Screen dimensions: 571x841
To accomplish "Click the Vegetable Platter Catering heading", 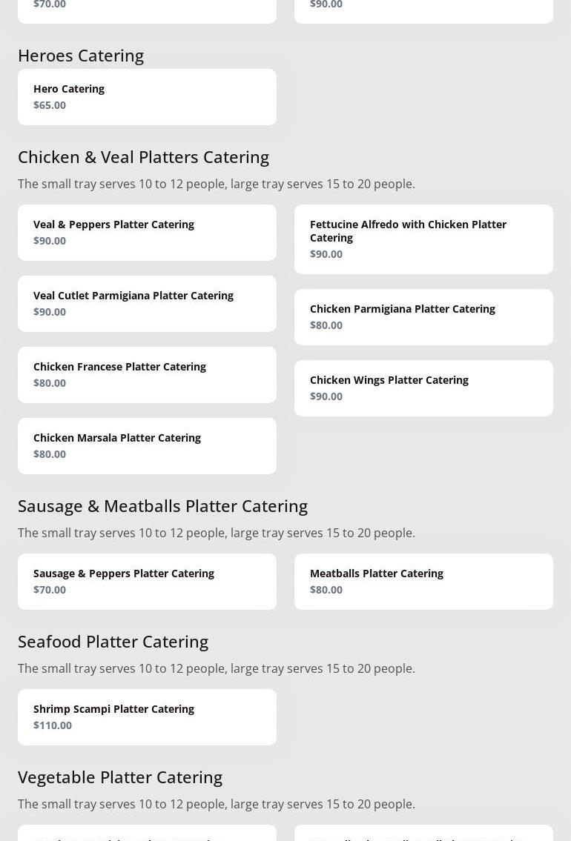I will pos(120,777).
